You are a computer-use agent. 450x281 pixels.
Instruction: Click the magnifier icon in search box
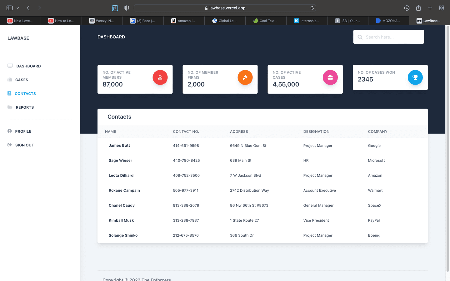(x=360, y=37)
